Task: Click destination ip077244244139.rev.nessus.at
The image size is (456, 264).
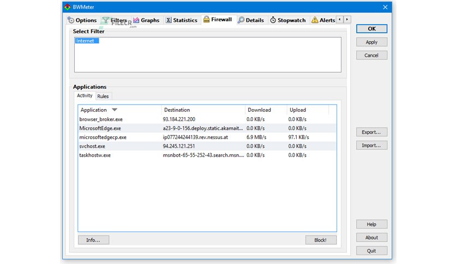Action: (x=195, y=137)
